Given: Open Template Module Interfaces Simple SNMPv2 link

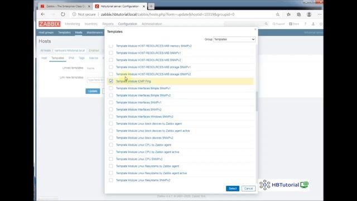Looking at the screenshot, I should (x=143, y=95).
